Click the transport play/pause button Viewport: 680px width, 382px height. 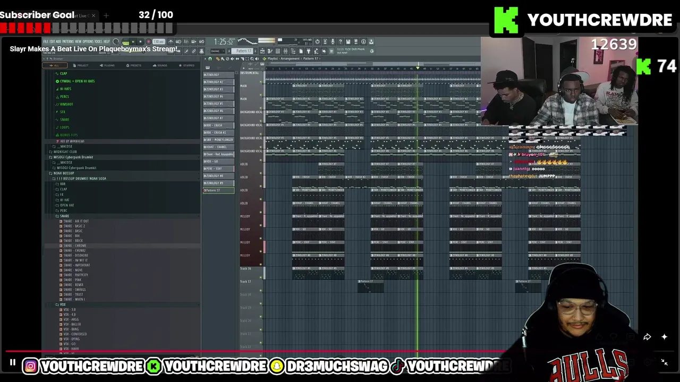(133, 42)
